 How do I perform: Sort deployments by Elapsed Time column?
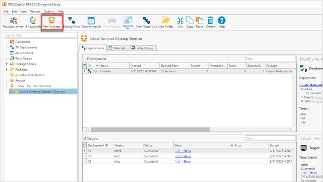click(174, 66)
